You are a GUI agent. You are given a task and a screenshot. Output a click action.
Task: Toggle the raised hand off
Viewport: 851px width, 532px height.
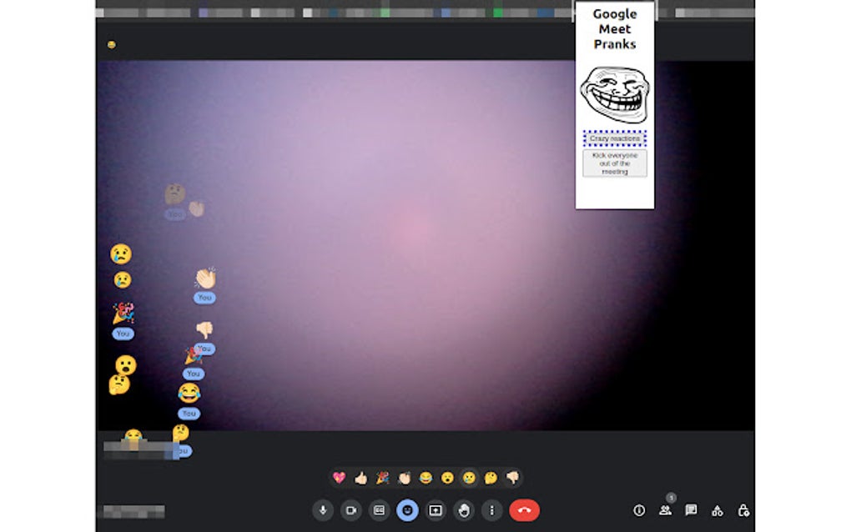tap(463, 509)
